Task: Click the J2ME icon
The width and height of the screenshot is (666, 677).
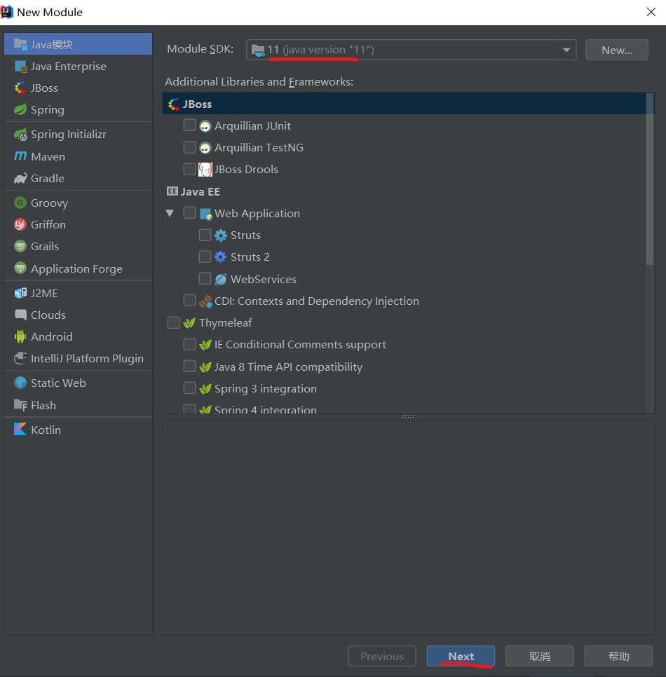Action: 20,293
